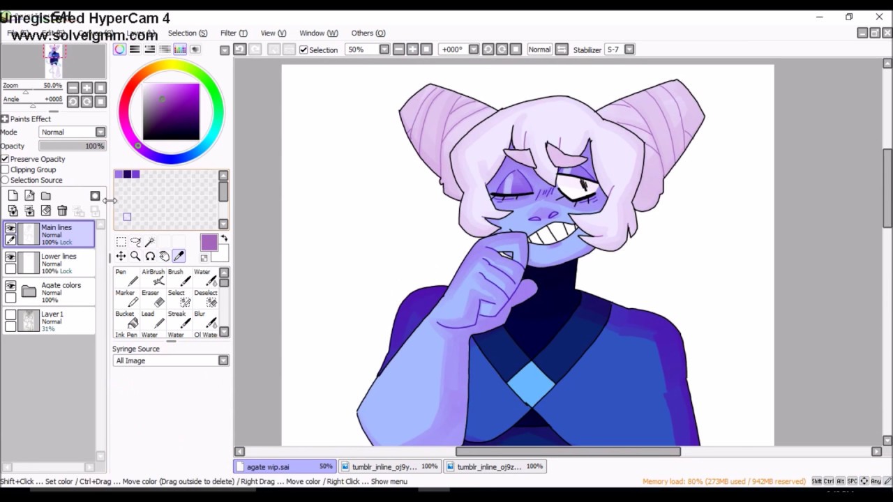Enable Selection Source option
This screenshot has height=502, width=893.
[x=5, y=180]
